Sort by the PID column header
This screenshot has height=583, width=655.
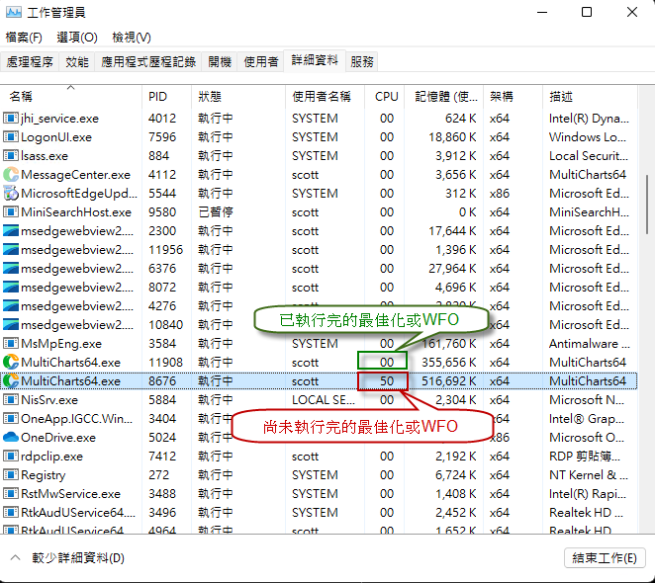tap(166, 97)
